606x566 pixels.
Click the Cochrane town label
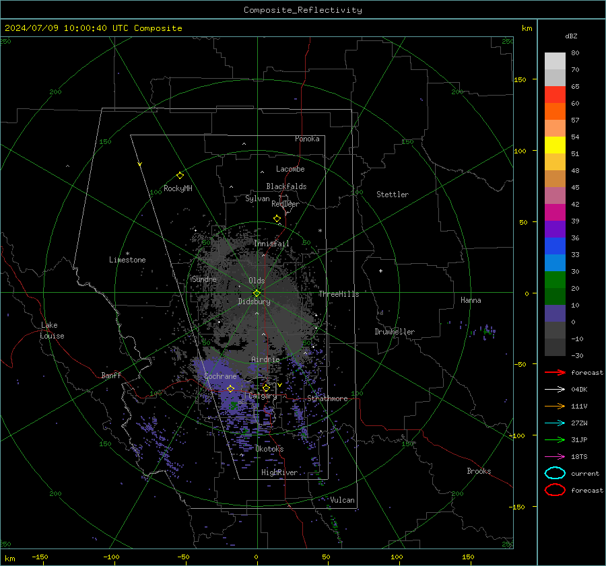coord(220,376)
